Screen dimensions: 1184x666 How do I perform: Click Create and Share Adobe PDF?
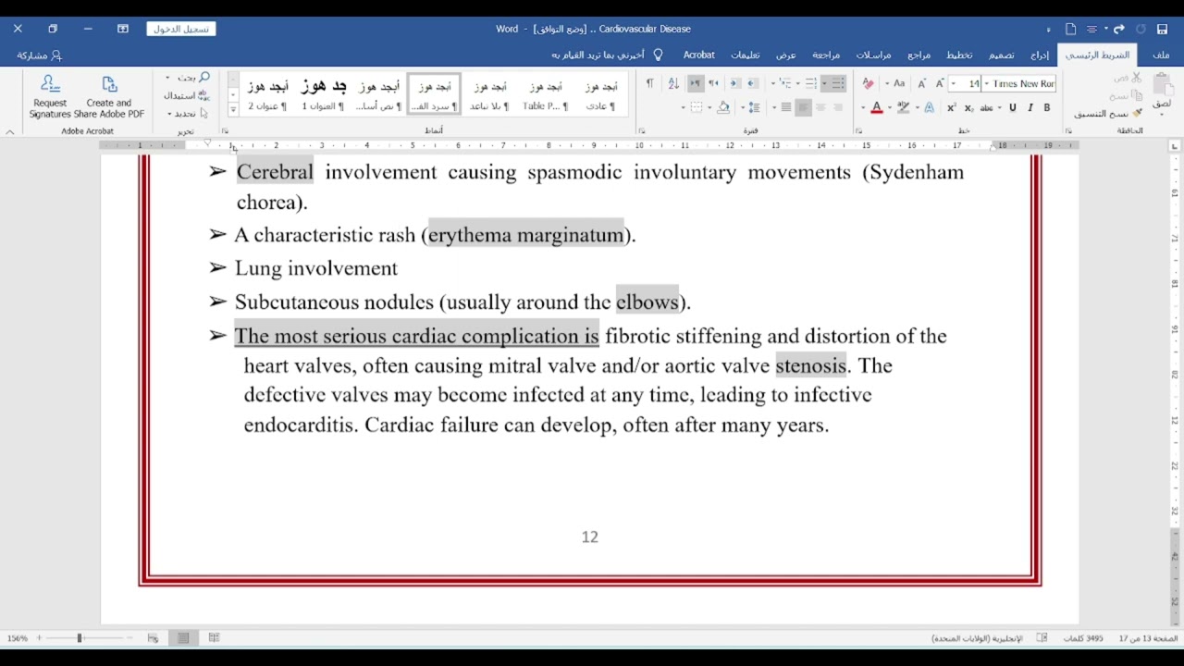click(109, 97)
